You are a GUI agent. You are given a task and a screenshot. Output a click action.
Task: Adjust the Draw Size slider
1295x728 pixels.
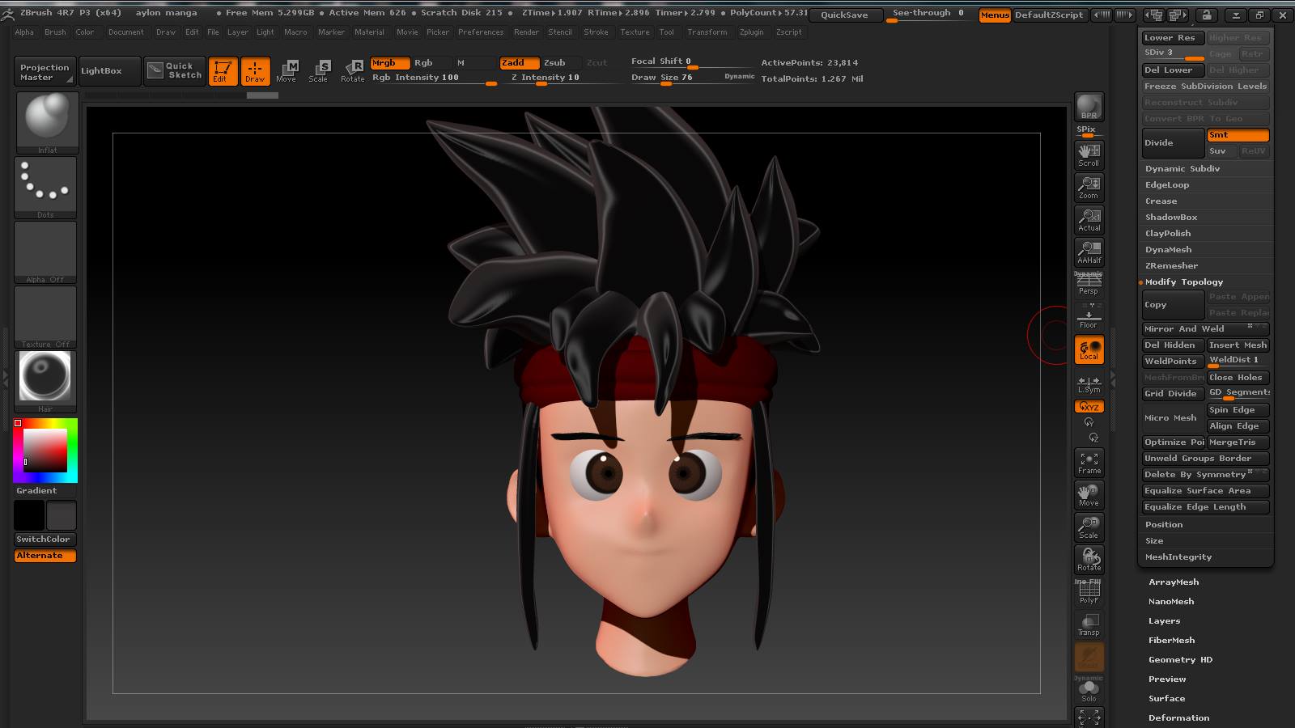692,78
